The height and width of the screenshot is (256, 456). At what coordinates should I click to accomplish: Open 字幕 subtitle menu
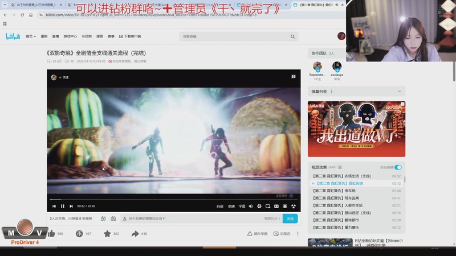[x=242, y=206]
